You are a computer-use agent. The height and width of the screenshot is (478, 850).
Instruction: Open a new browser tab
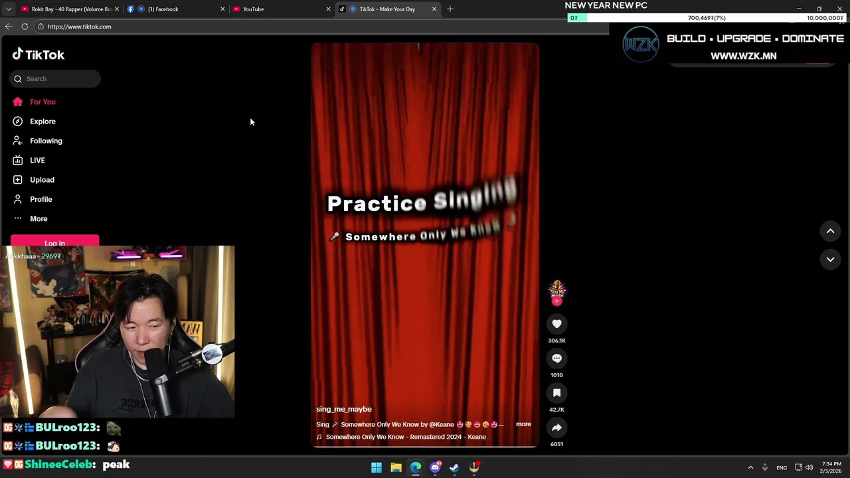[450, 9]
